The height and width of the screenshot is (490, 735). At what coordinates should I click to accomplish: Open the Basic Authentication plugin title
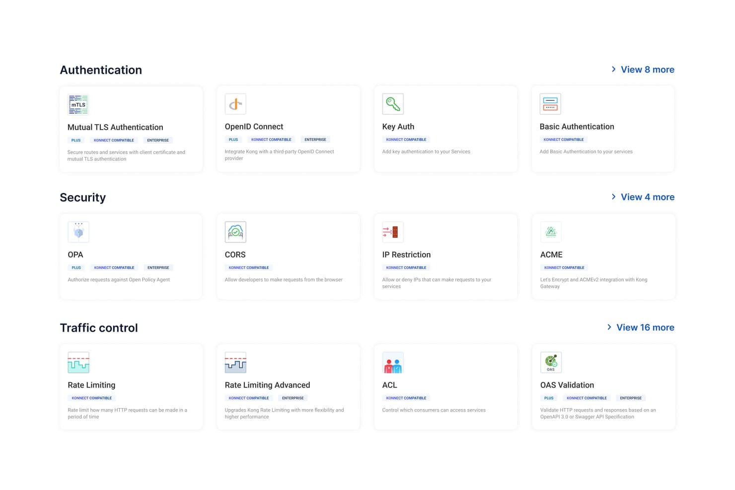tap(577, 127)
